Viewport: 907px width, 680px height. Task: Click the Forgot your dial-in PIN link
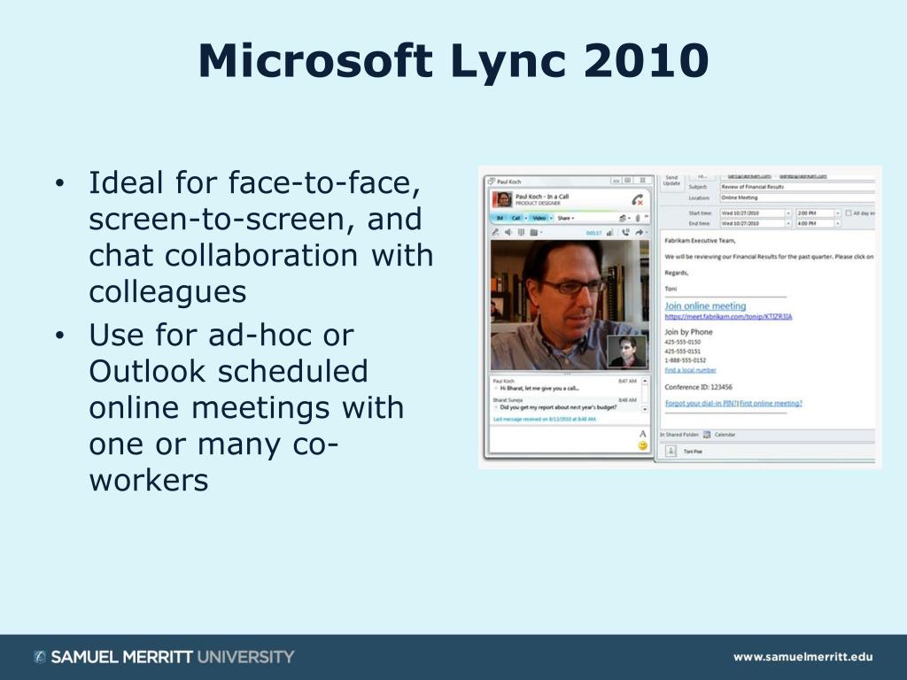tap(702, 404)
